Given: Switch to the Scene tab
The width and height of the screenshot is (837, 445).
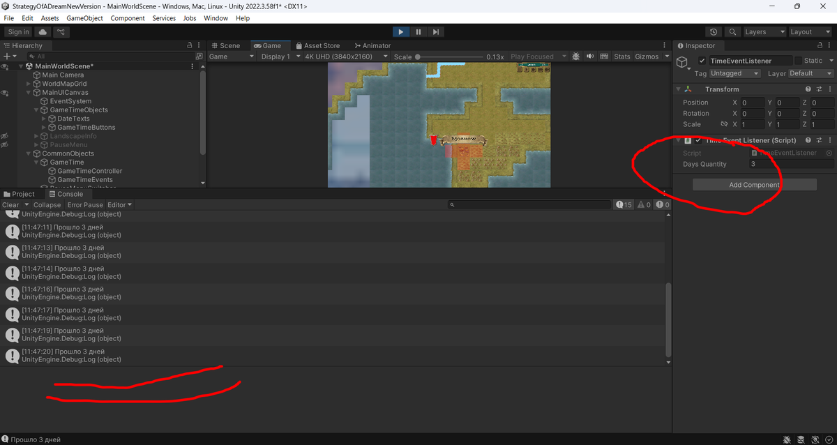Looking at the screenshot, I should point(226,45).
